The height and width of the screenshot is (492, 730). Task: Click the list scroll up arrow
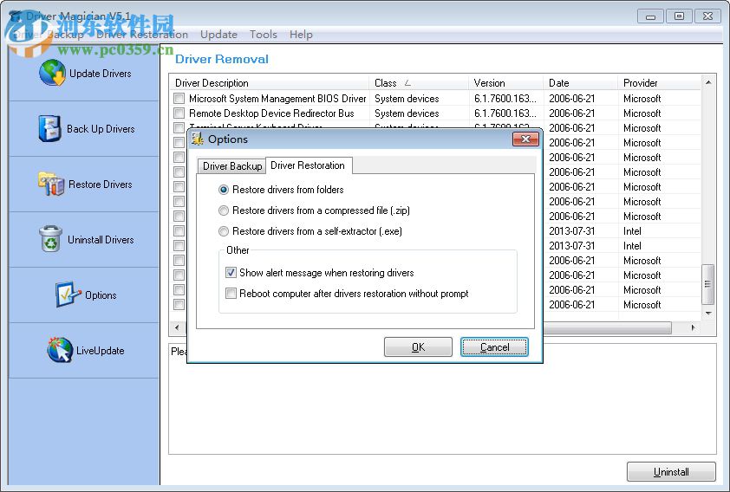pos(708,82)
